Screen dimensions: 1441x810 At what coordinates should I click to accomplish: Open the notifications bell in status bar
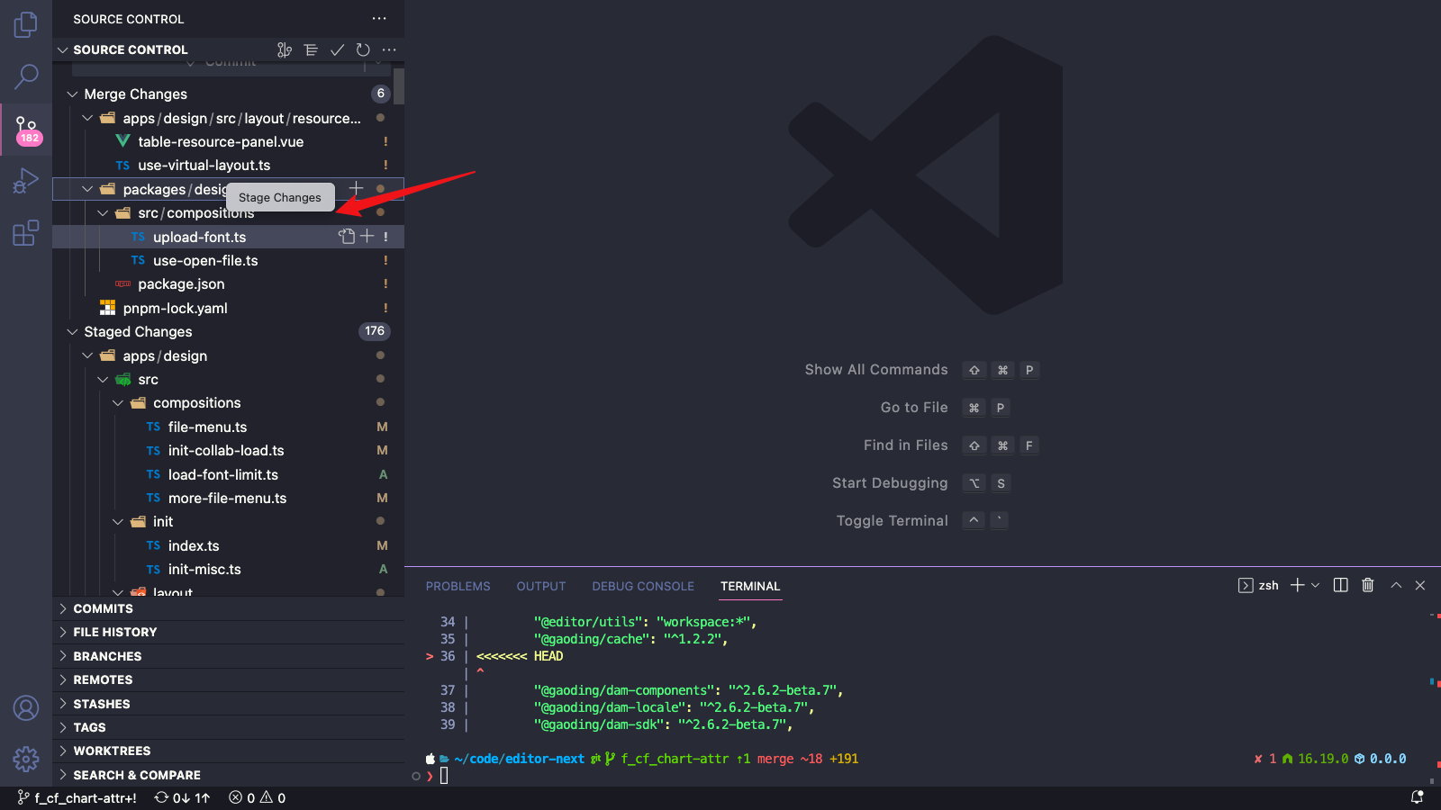click(x=1417, y=797)
